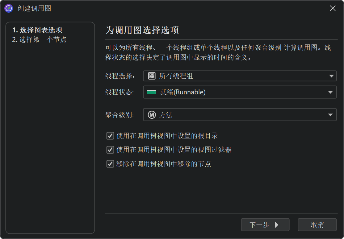
Task: Go to step 2. 选择第一个节点
Action: pyautogui.click(x=39, y=40)
